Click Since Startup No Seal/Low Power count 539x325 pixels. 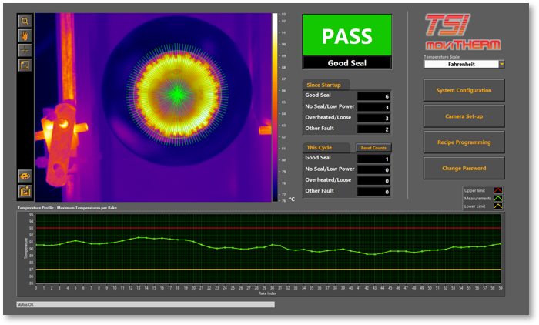(373, 107)
